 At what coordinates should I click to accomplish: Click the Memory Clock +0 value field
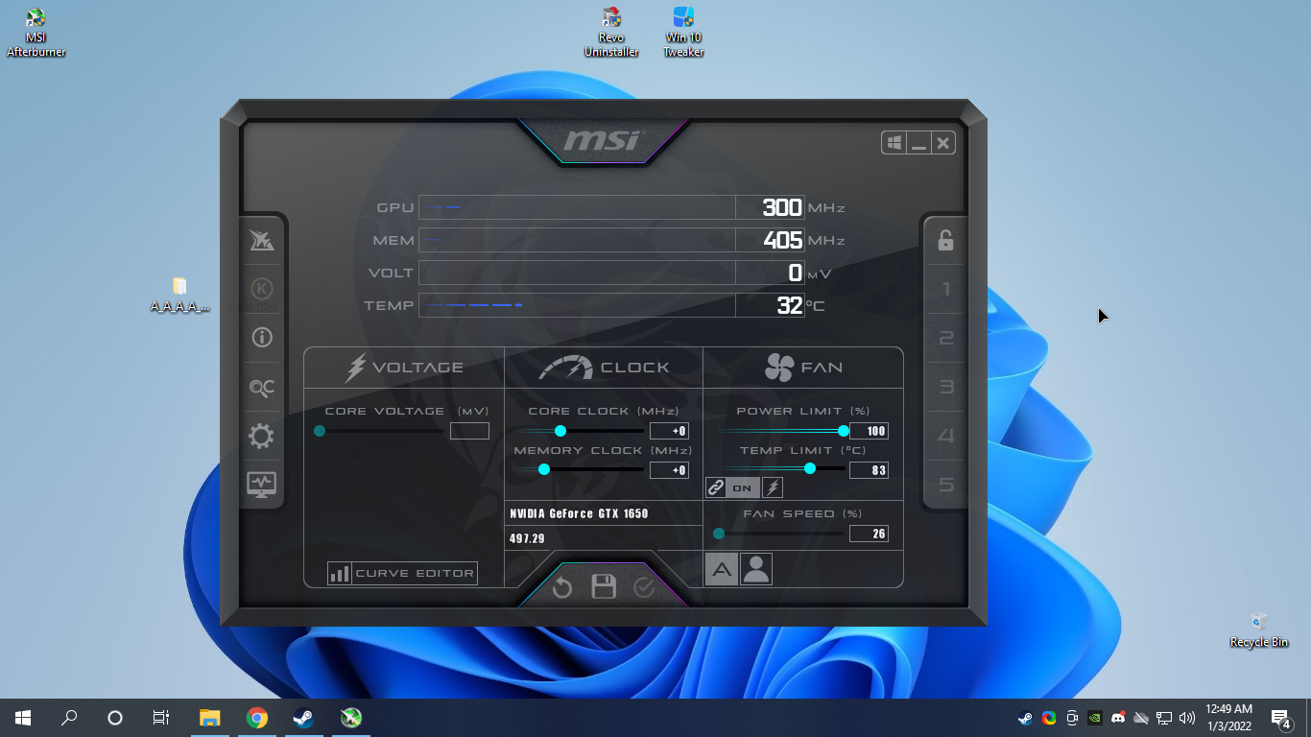tap(669, 470)
